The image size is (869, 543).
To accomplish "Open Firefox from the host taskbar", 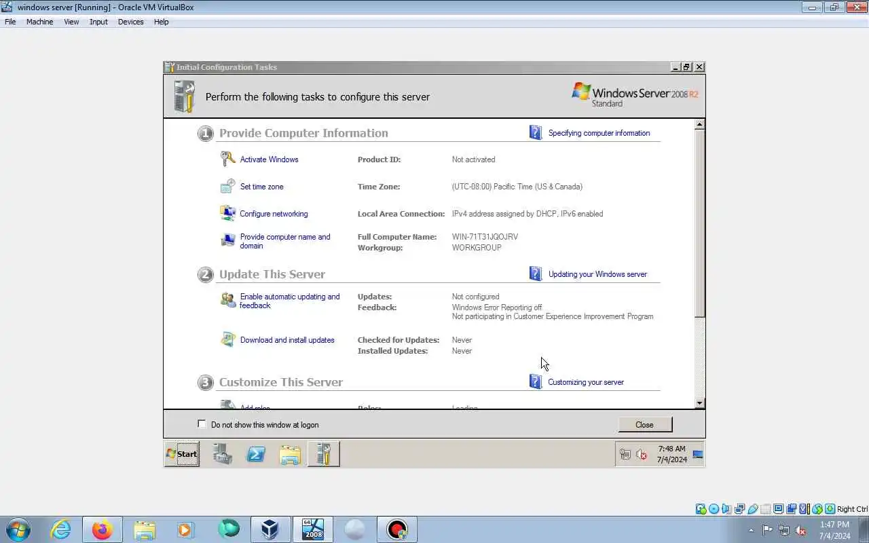I will click(103, 529).
